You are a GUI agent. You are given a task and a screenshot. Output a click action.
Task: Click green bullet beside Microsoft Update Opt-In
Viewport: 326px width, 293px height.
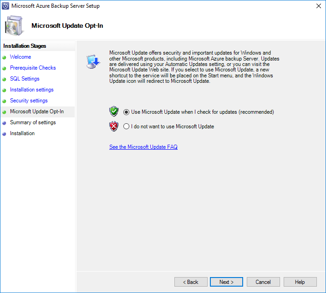4,112
